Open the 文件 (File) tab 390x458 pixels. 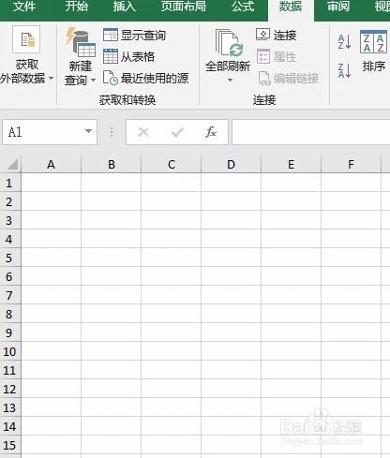pyautogui.click(x=24, y=7)
